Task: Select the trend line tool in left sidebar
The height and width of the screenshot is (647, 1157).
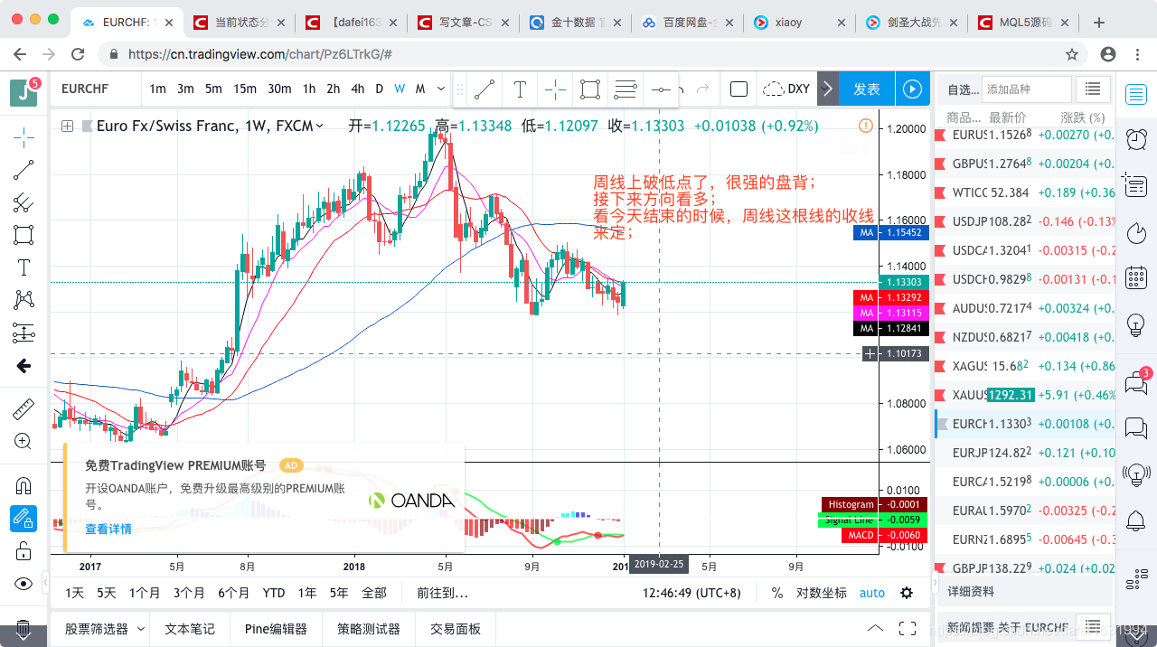Action: pos(24,170)
